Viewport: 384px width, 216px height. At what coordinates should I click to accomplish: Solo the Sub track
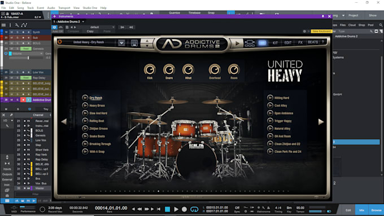coord(18,38)
